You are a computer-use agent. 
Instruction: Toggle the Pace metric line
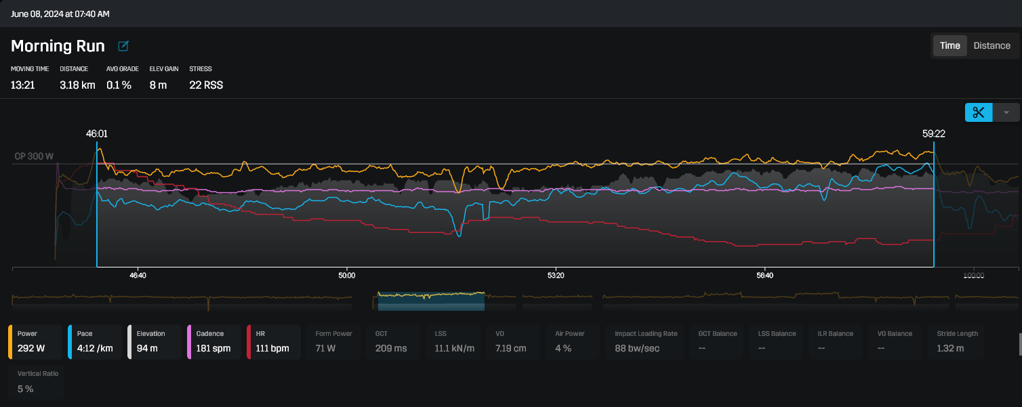click(x=95, y=341)
